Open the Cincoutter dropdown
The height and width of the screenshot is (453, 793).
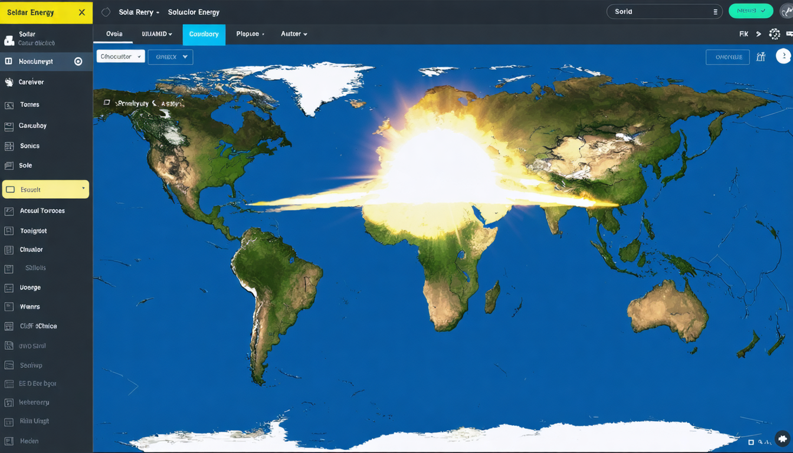(120, 55)
